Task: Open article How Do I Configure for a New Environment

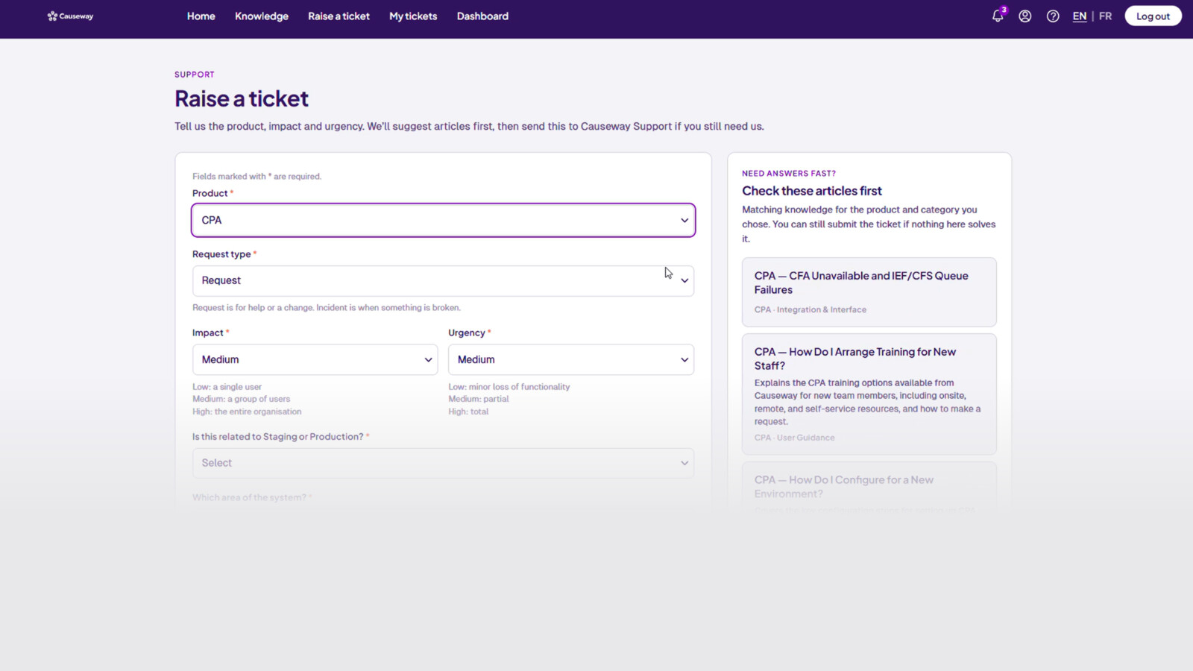Action: tap(869, 487)
